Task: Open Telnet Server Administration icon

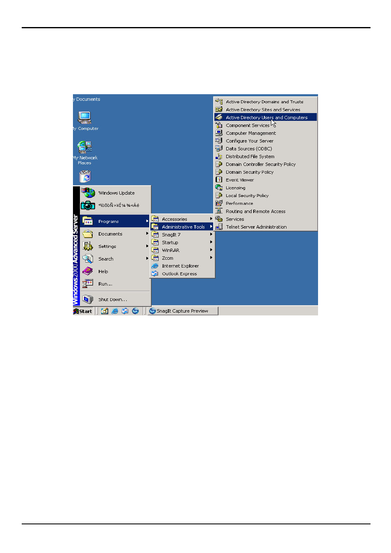Action: click(219, 227)
